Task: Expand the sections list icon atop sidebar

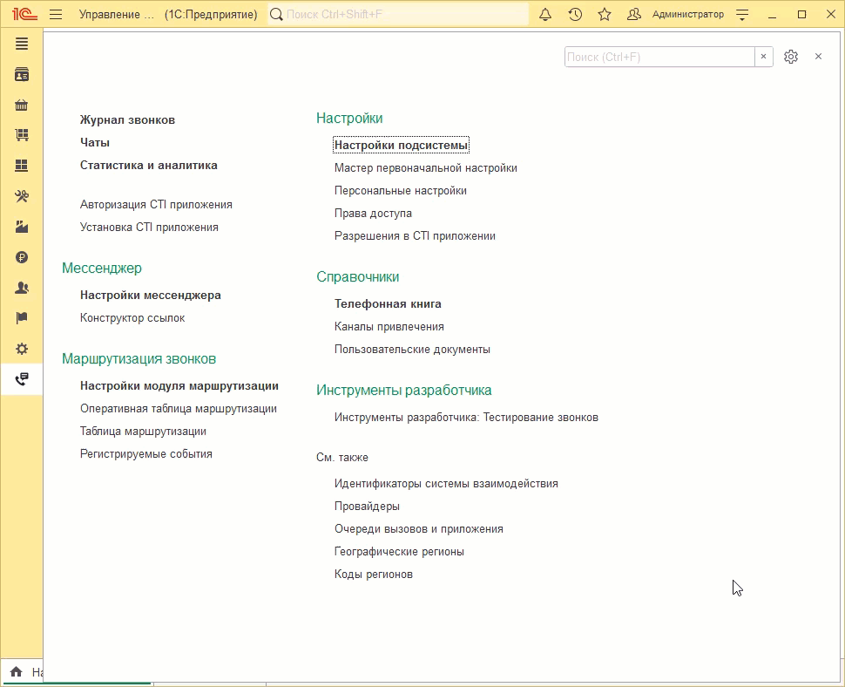Action: tap(22, 44)
